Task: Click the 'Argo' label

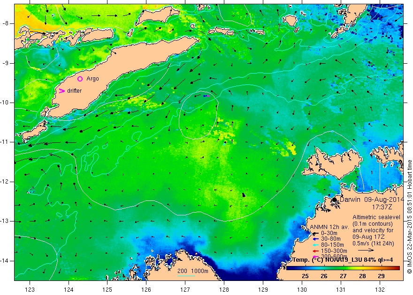Action: 93,79
